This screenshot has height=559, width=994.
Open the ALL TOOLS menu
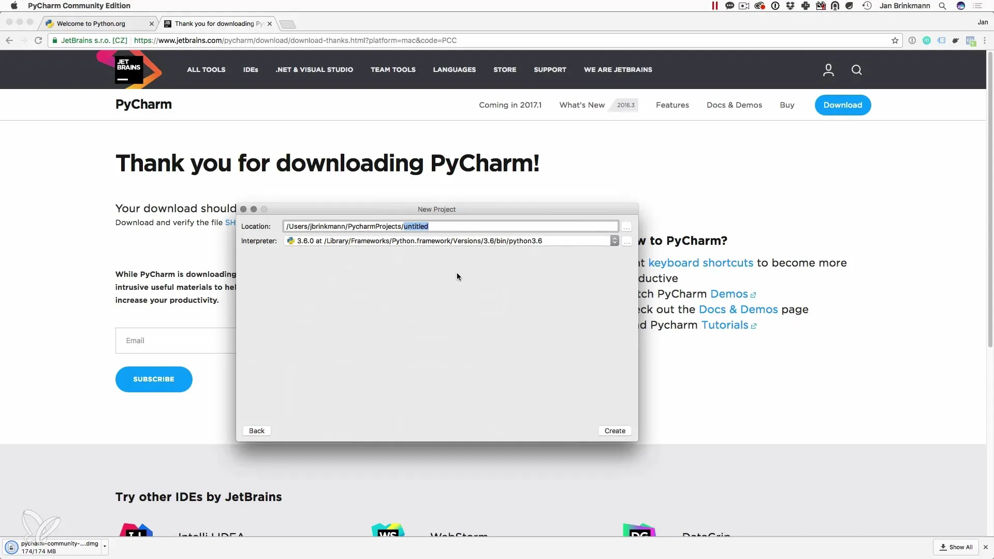click(206, 69)
